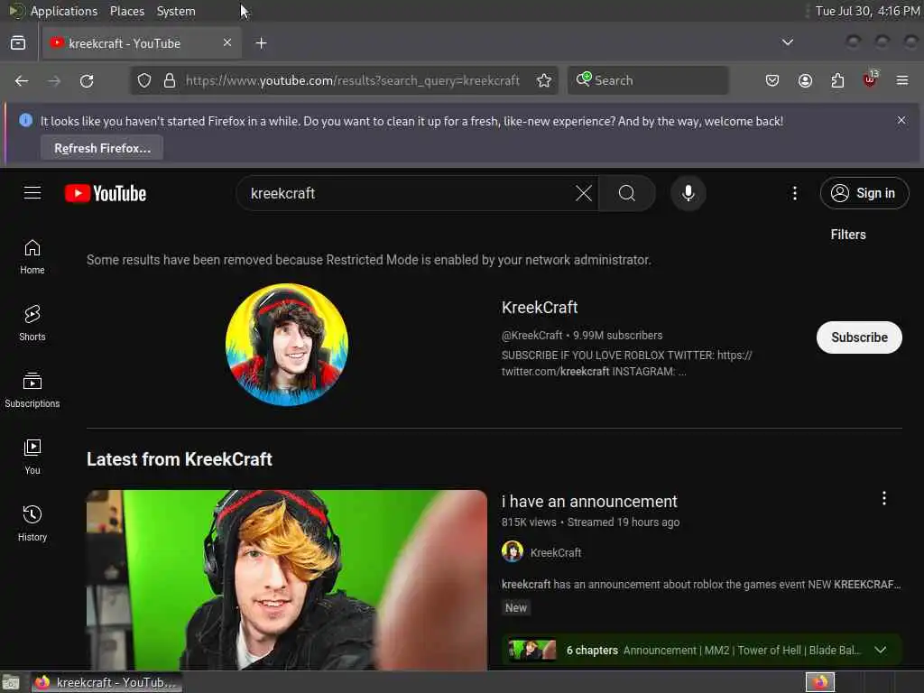Open the KreekCraft channel name link

(x=540, y=308)
